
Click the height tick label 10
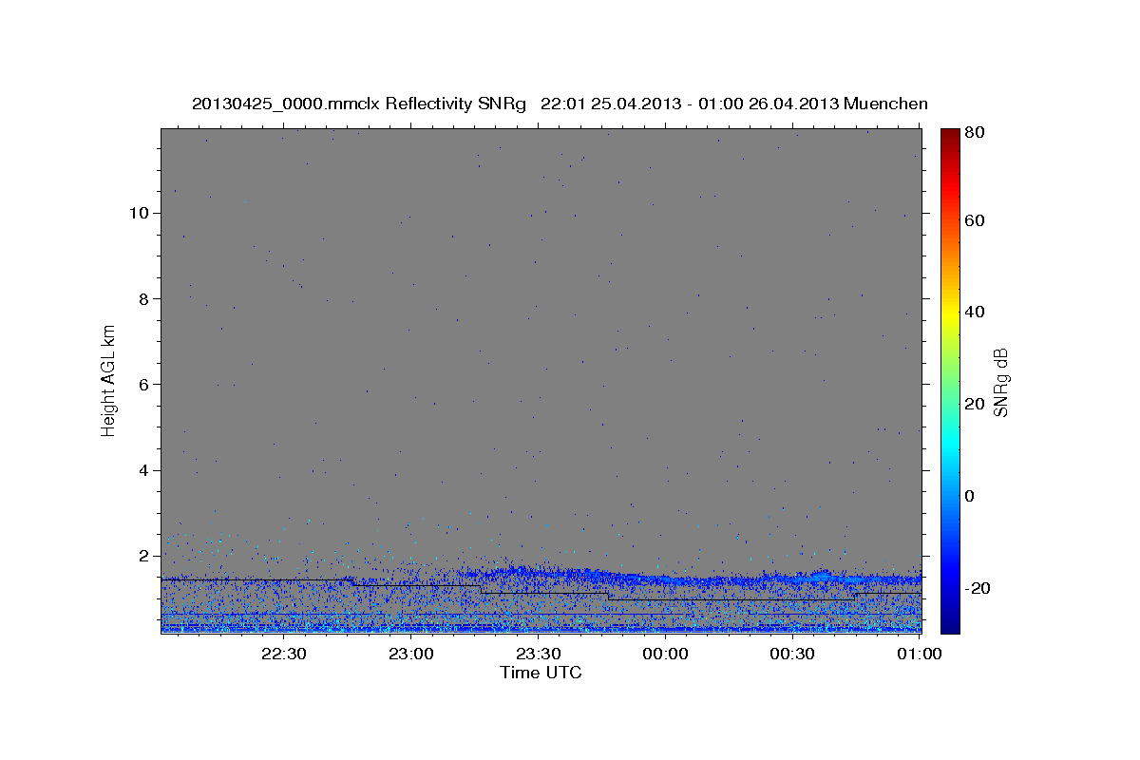point(139,213)
